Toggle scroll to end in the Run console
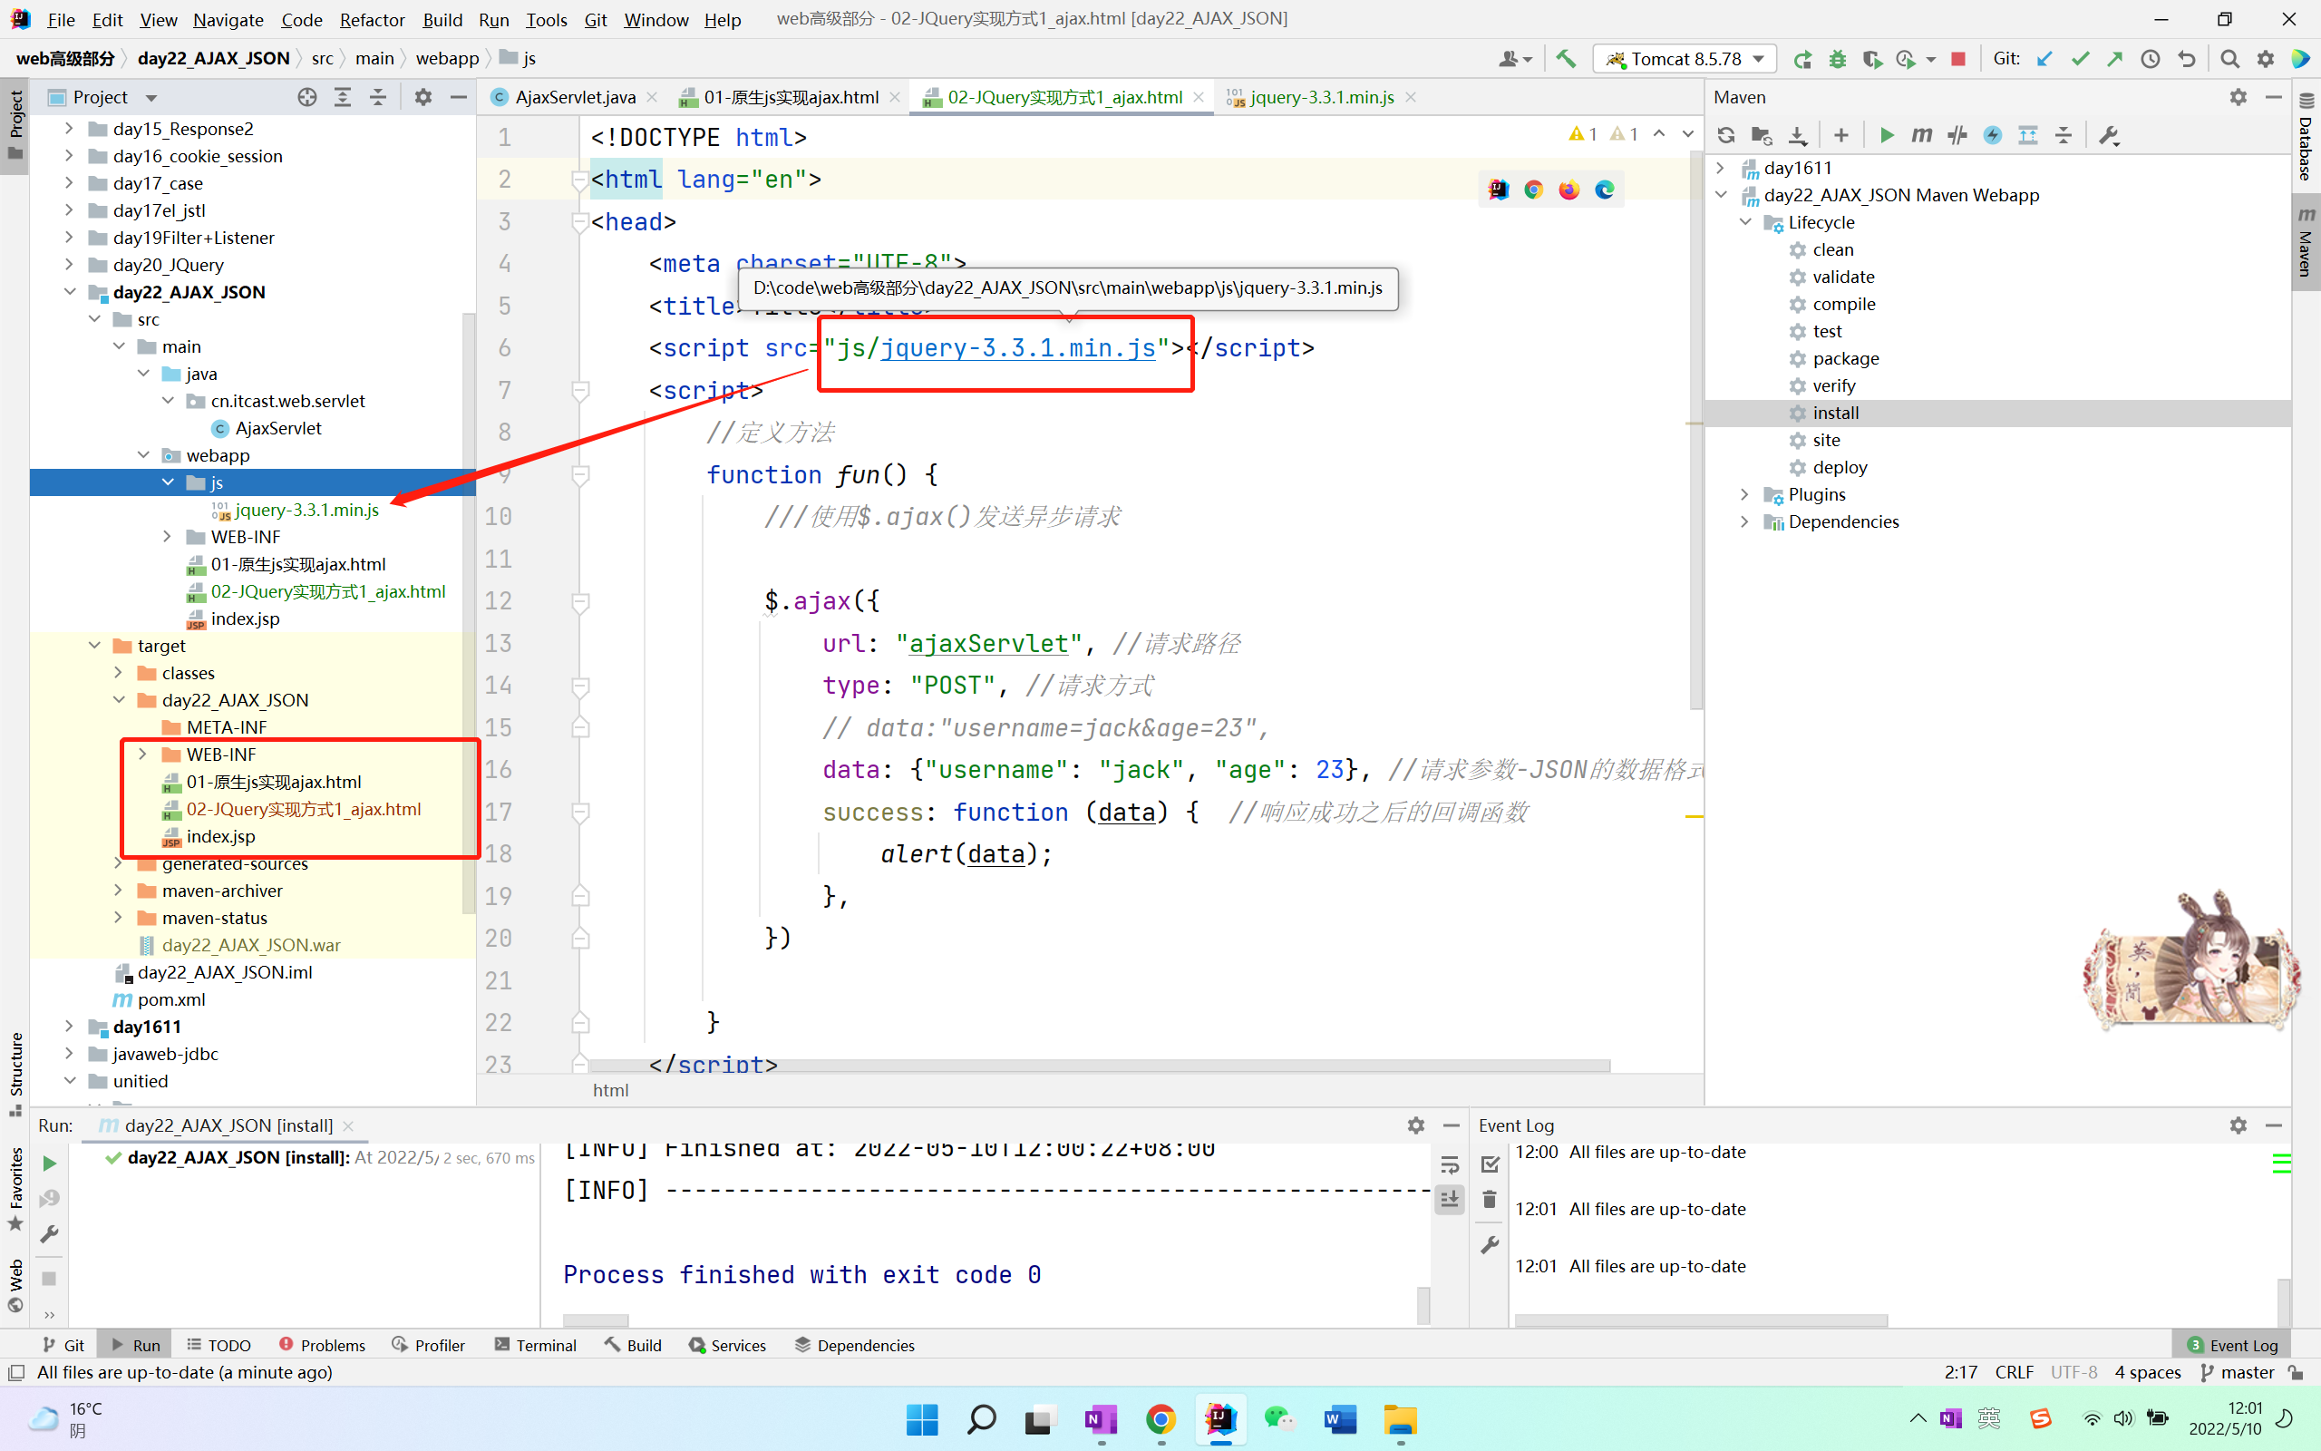Screen dimensions: 2321x1451 coord(1449,1200)
